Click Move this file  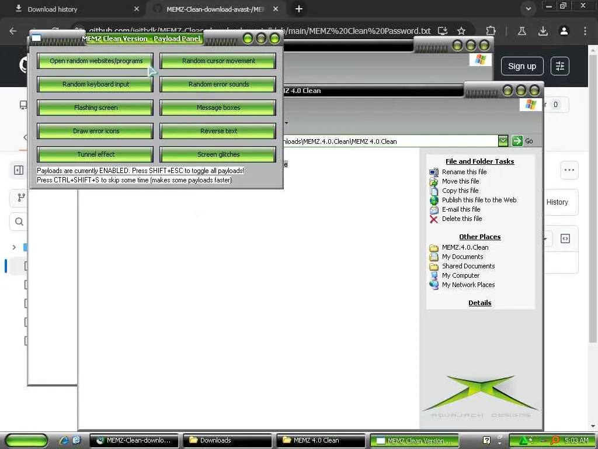coord(460,181)
